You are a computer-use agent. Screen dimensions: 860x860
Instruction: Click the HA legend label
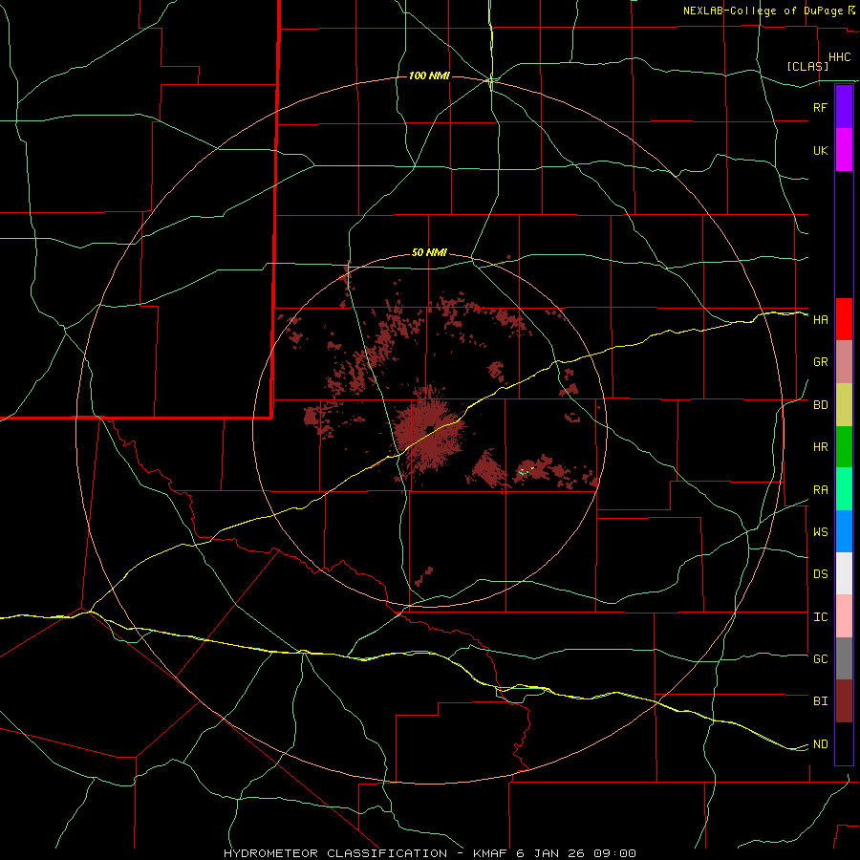point(821,320)
